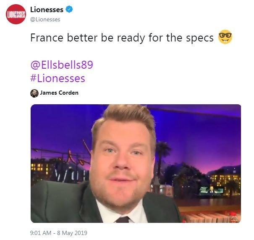The height and width of the screenshot is (240, 254).
Task: Click the red neon sign in video background
Action: (x=74, y=157)
